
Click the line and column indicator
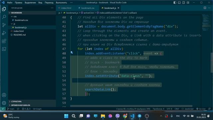[x=133, y=109]
